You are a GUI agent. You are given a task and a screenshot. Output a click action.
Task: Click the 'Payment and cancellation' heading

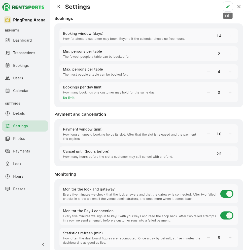tap(80, 114)
